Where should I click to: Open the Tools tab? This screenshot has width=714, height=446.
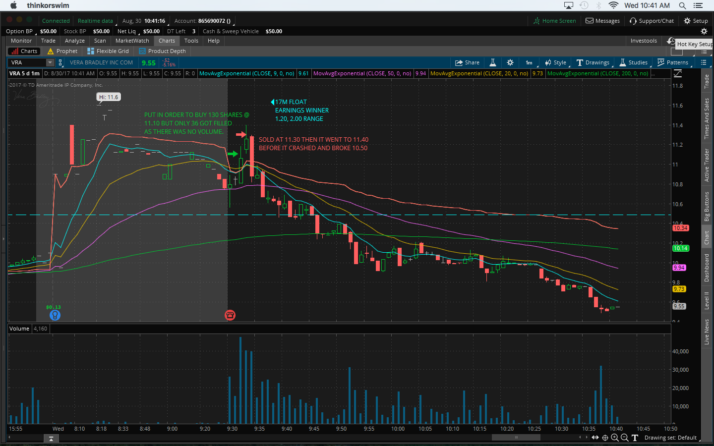pyautogui.click(x=191, y=41)
